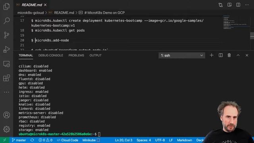The width and height of the screenshot is (254, 143).
Task: Click 'metrics-server: disabled' terminal line
Action: tap(41, 113)
